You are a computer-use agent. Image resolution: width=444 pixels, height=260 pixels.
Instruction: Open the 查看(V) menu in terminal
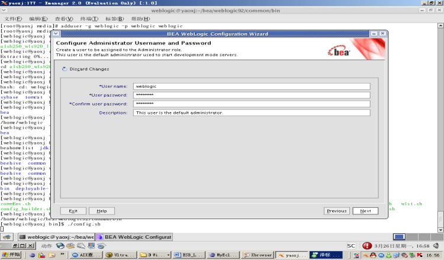[64, 19]
